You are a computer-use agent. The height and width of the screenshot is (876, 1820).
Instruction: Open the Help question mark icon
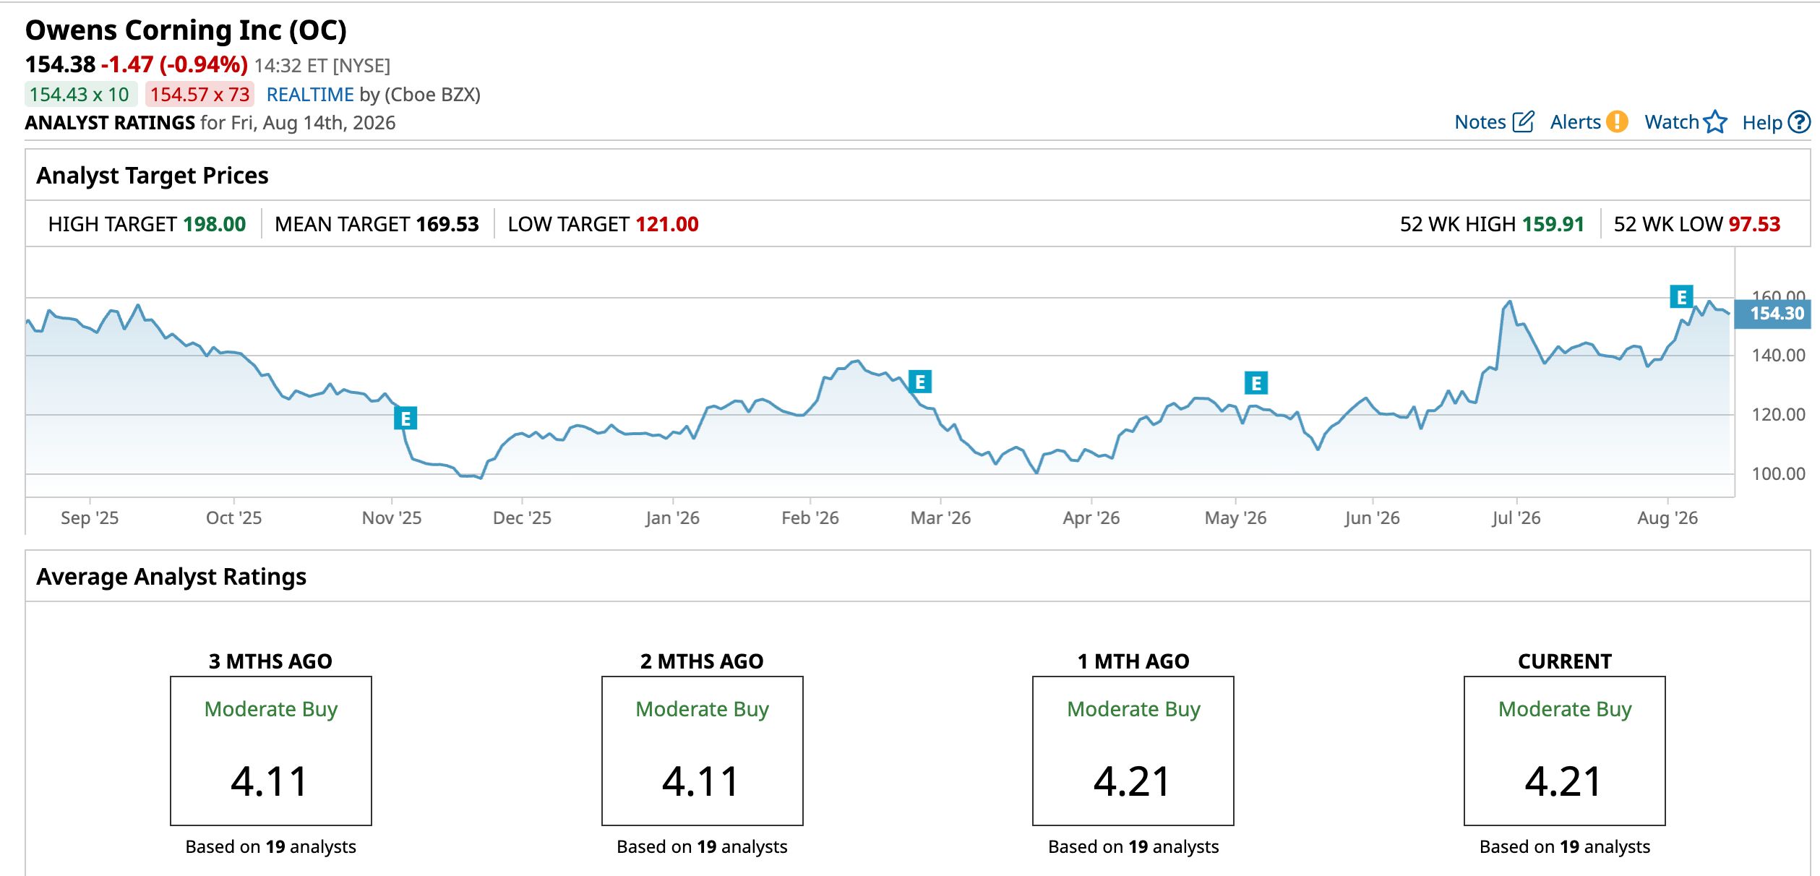pyautogui.click(x=1799, y=122)
